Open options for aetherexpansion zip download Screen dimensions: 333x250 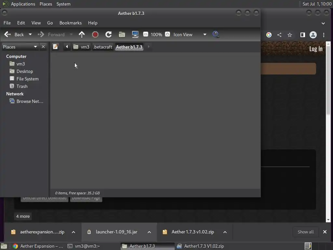73,232
